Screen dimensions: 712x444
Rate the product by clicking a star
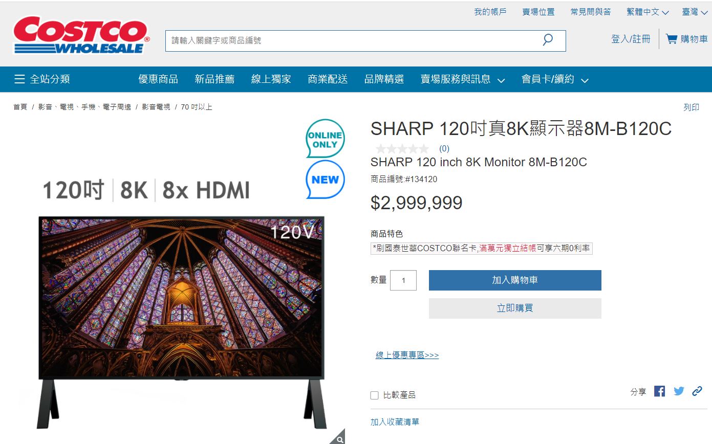tap(403, 148)
